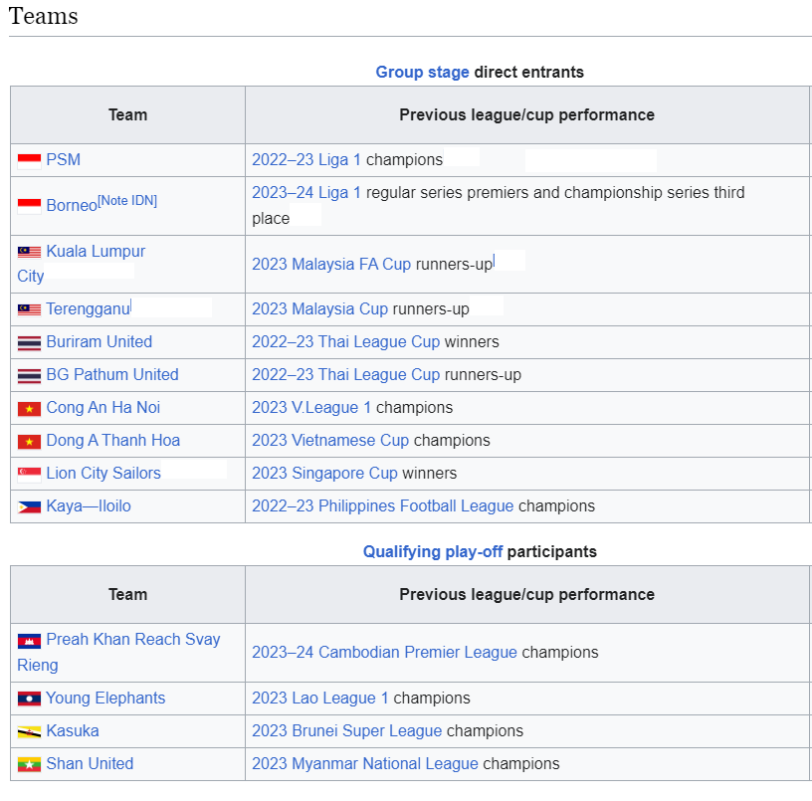Open 2023–24 Cambodian Premier League link
This screenshot has width=812, height=801.
click(x=384, y=652)
